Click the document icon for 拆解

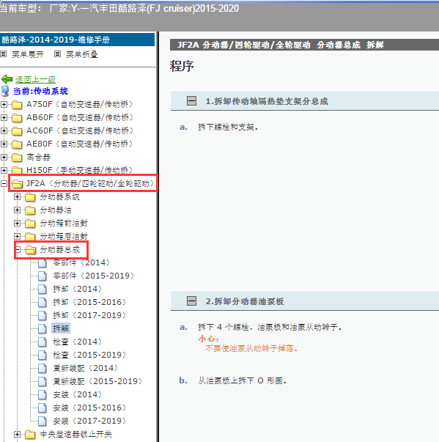pos(43,328)
